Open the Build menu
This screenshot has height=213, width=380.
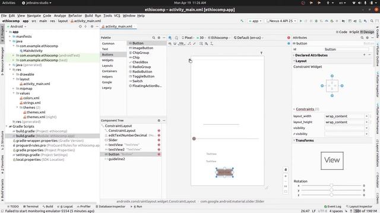(x=88, y=15)
